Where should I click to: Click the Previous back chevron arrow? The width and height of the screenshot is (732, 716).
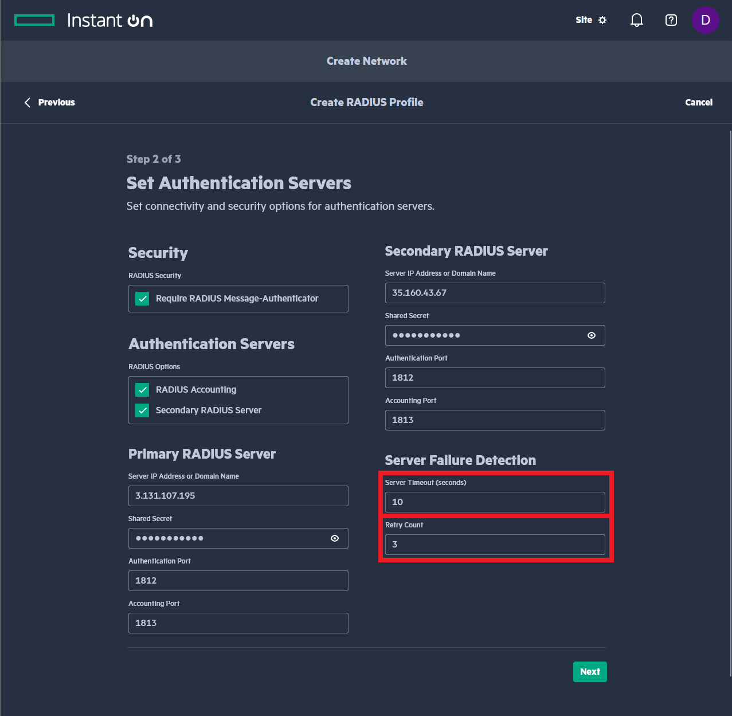(x=27, y=103)
